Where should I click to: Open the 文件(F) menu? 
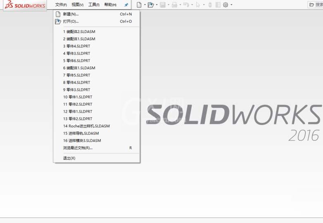(61, 5)
